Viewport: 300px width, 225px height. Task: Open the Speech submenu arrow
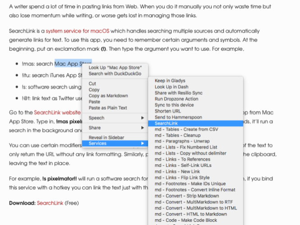click(142, 118)
